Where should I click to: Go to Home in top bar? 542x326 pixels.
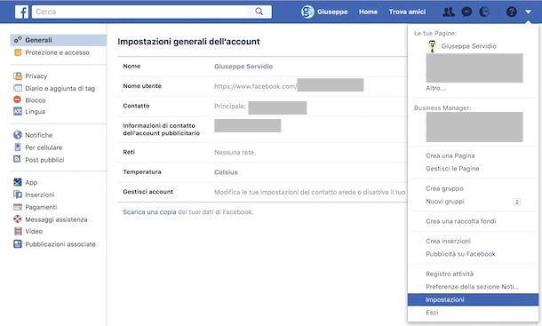(368, 12)
